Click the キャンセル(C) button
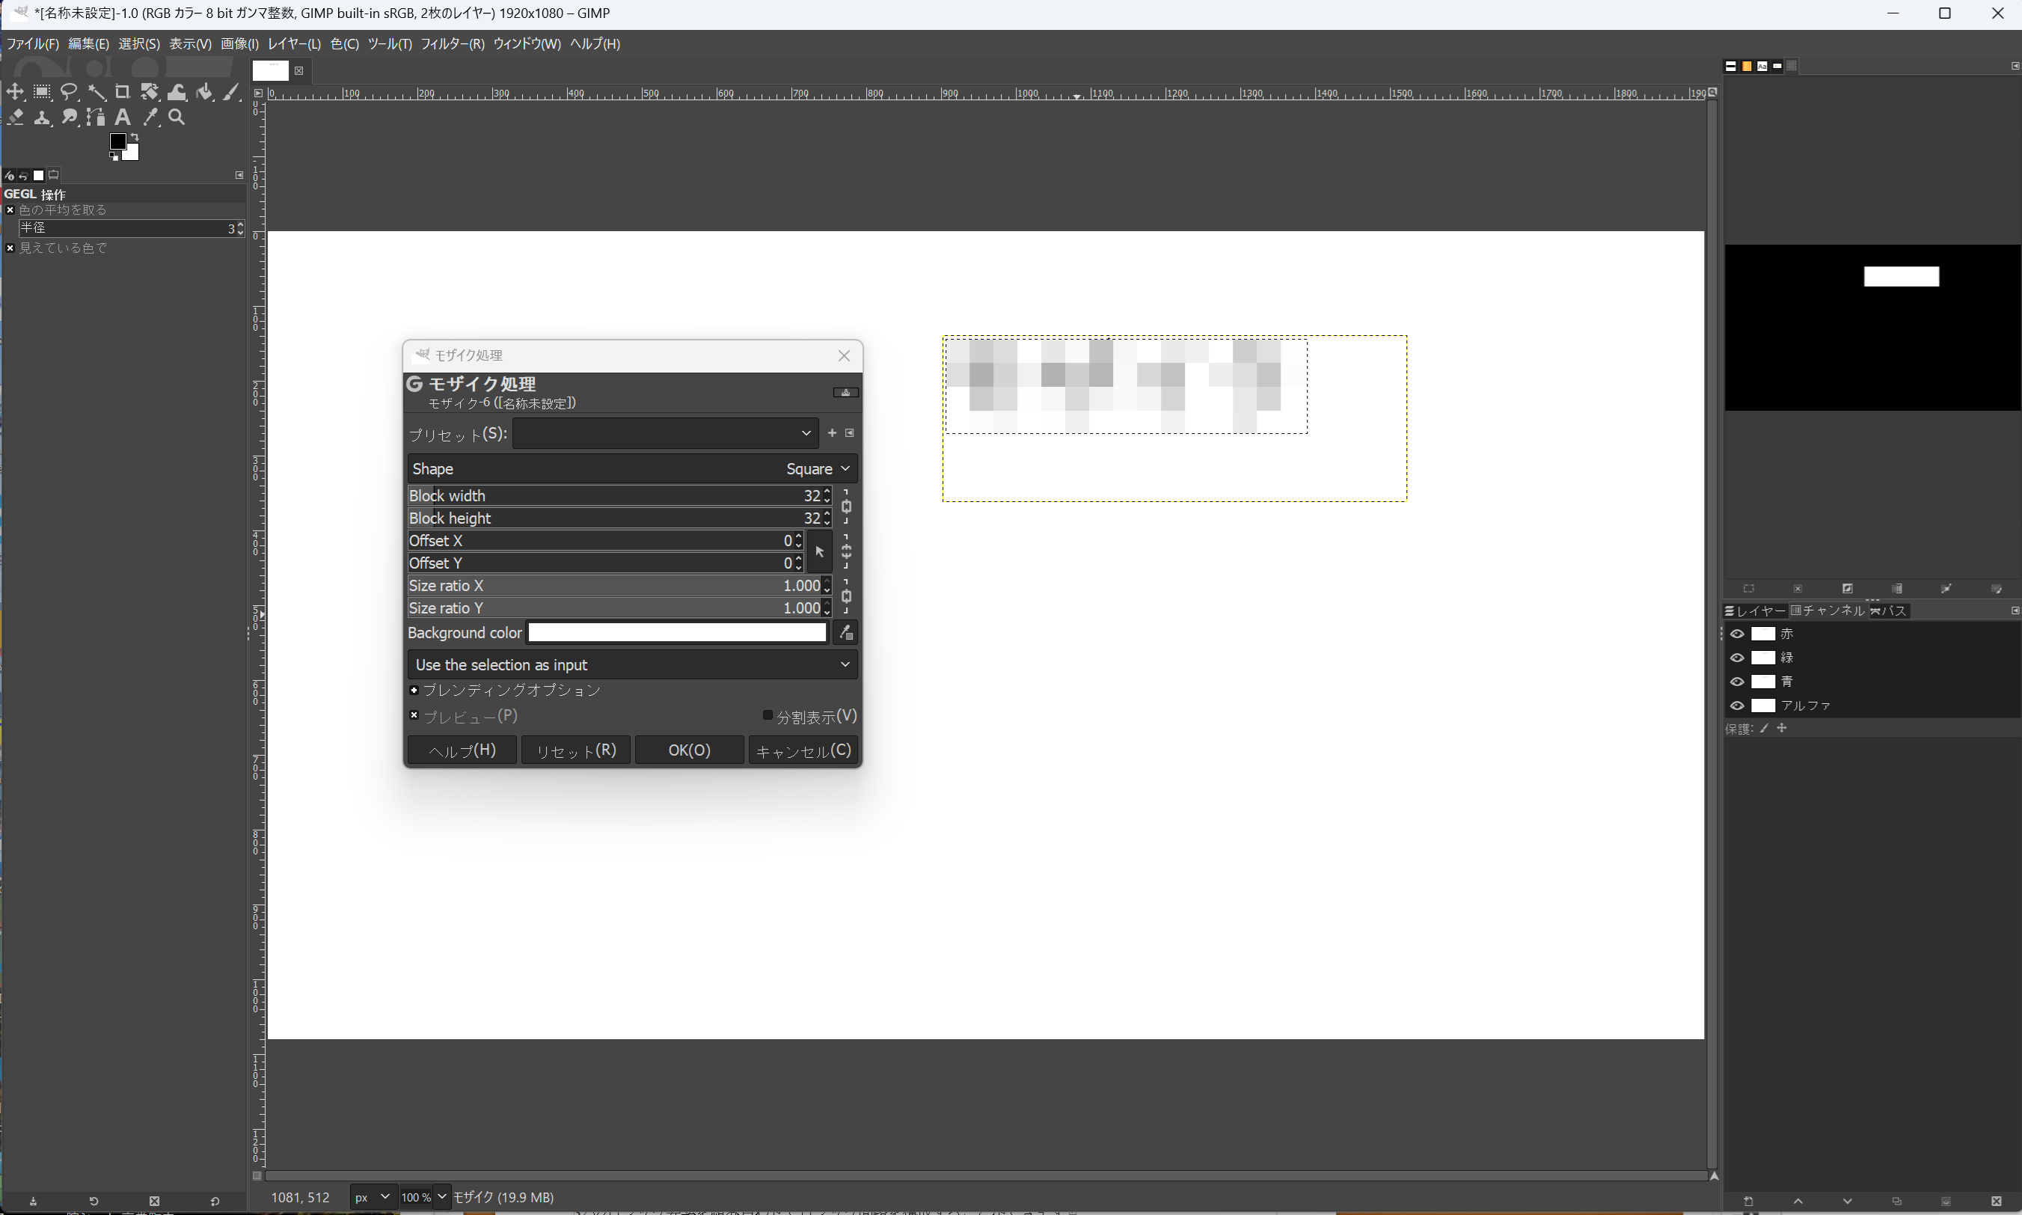2022x1215 pixels. pos(803,750)
